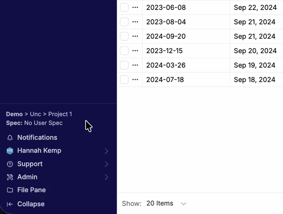Tick the checkbox for row 2024-09-20

click(x=124, y=36)
